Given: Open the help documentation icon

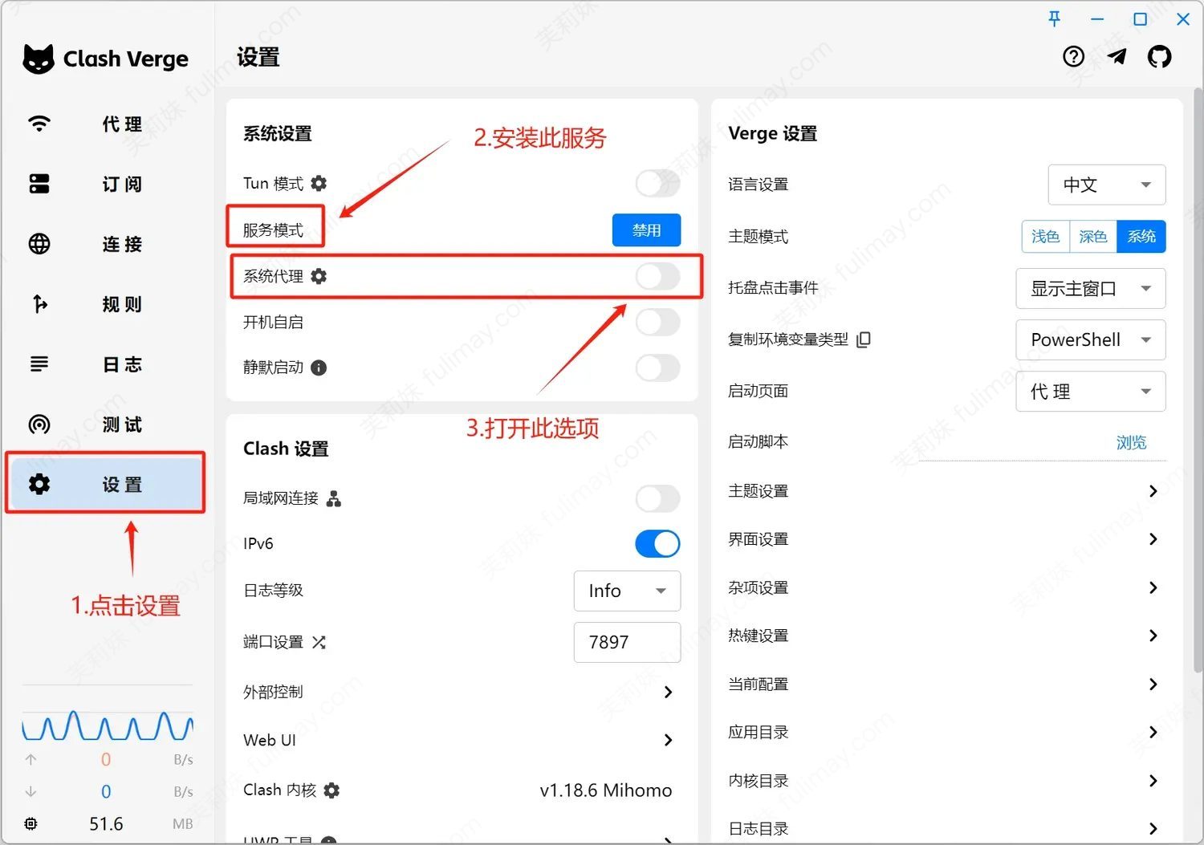Looking at the screenshot, I should [x=1073, y=57].
